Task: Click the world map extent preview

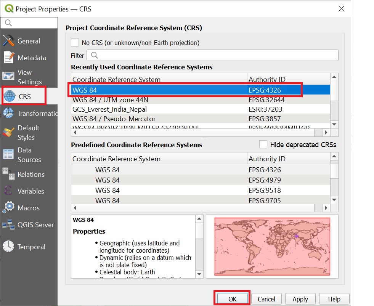Action: (x=272, y=247)
